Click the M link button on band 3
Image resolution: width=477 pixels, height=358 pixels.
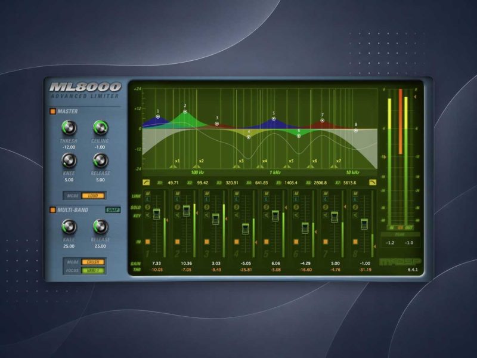207,193
